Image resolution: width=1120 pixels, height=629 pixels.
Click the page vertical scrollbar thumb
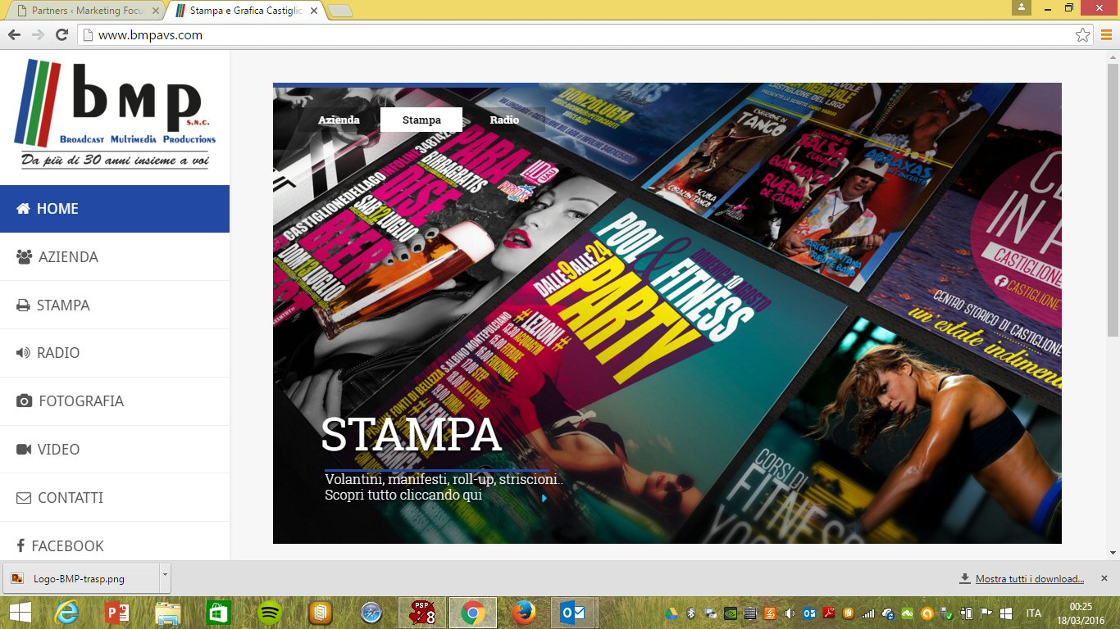pos(1113,199)
